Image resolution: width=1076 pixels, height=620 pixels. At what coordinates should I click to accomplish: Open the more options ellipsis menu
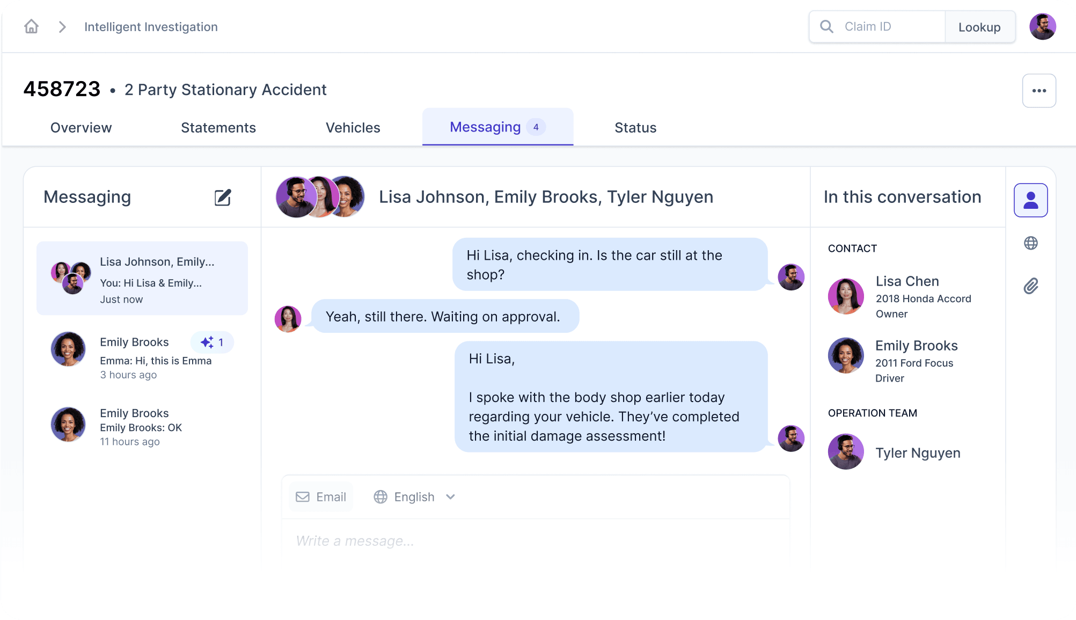tap(1039, 90)
